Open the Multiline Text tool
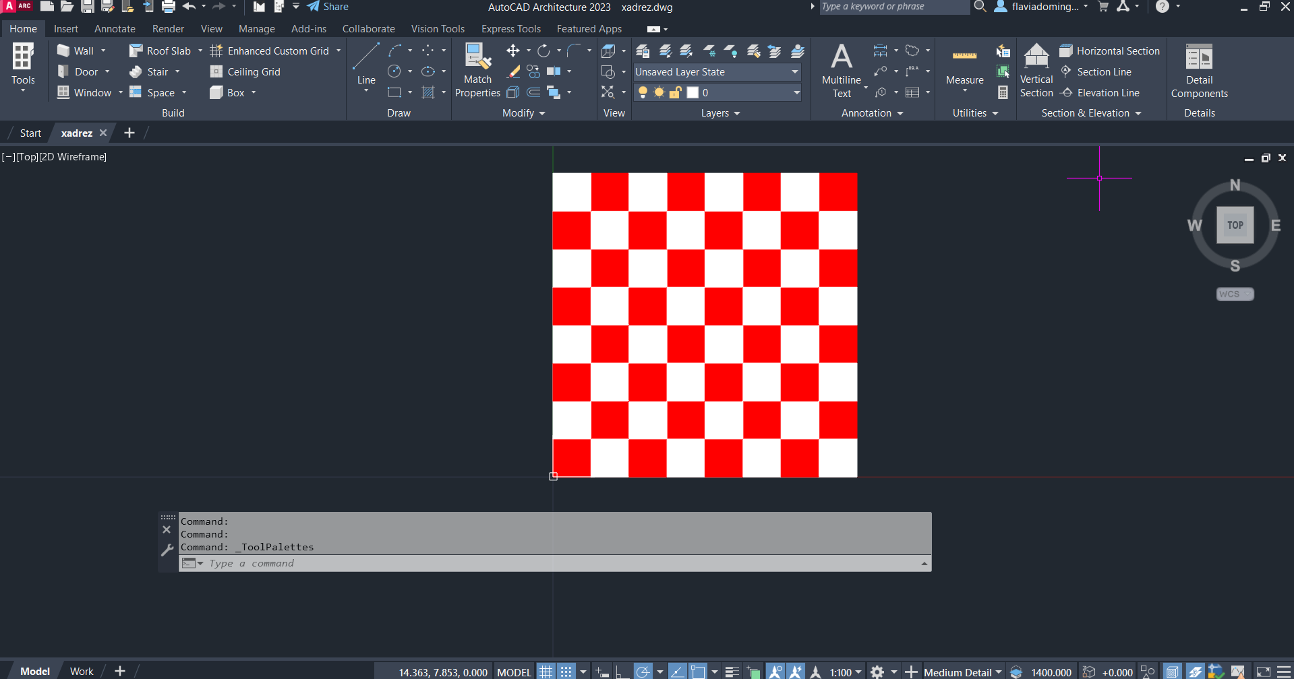The height and width of the screenshot is (679, 1294). tap(841, 70)
